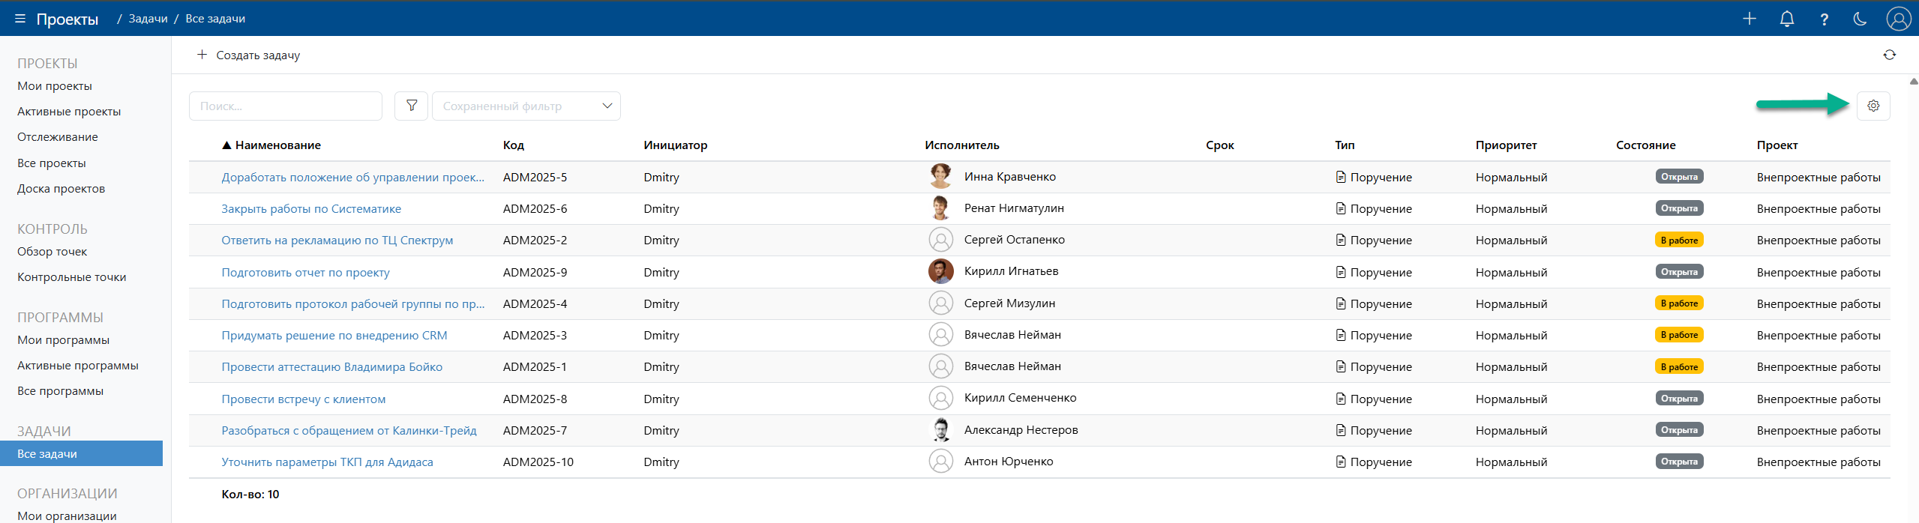Click the filter funnel button
The height and width of the screenshot is (523, 1919).
411,106
